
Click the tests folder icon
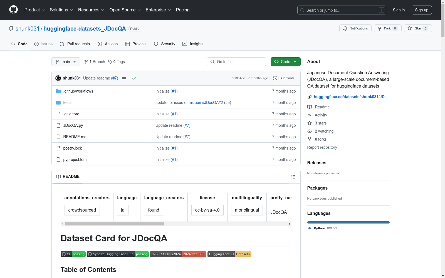(x=58, y=103)
